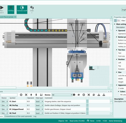126x123 pixels.
Task: Click the canvas vertical scrollbar up arrow
Action: click(x=111, y=20)
